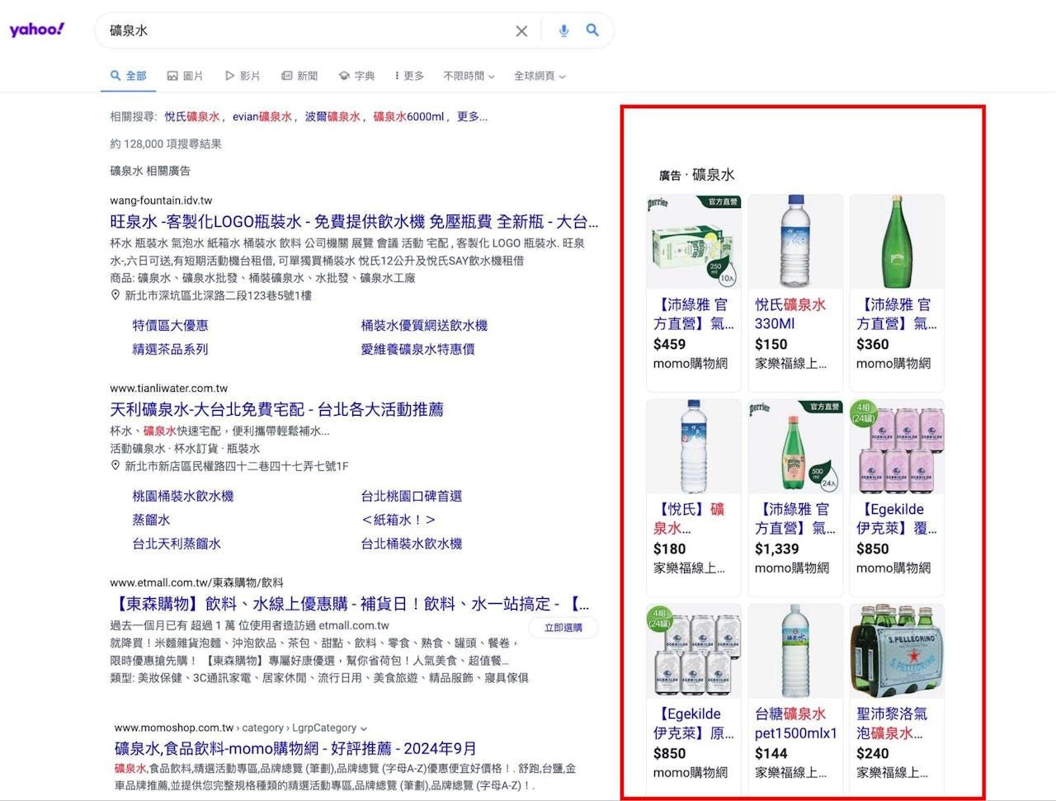Image resolution: width=1056 pixels, height=801 pixels.
Task: Open the 愛維養礦泉水特惠價 sitelink
Action: (x=417, y=350)
